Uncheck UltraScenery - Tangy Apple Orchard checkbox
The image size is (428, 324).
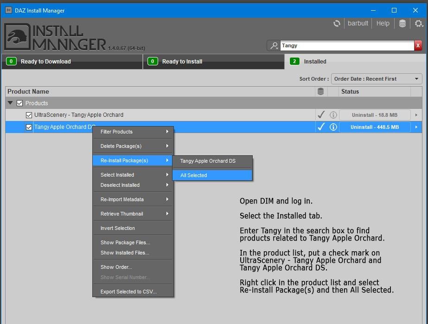coord(29,115)
